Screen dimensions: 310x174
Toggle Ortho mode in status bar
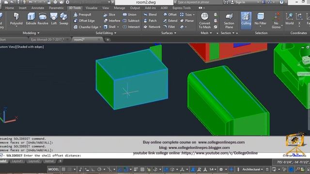(x=93, y=169)
